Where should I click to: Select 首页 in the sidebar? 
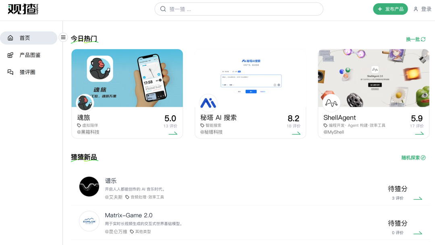click(29, 38)
